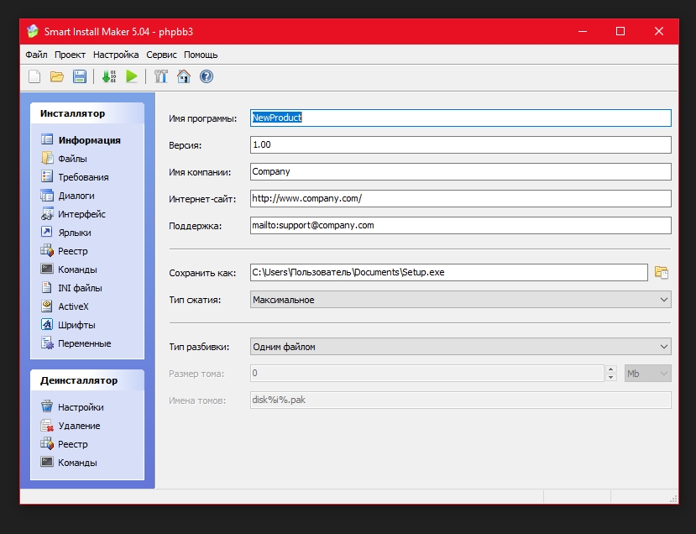Open a project with the folder toolbar icon
The image size is (696, 534).
pos(57,77)
